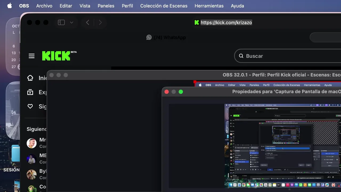Open the Herramientas menu in top bar

pos(209,6)
